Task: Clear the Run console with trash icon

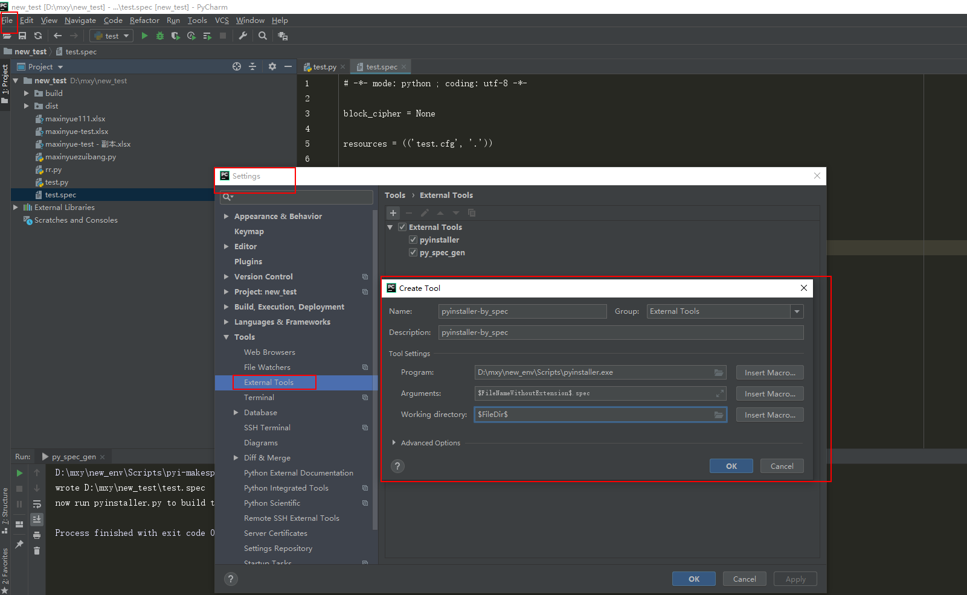Action: (37, 551)
